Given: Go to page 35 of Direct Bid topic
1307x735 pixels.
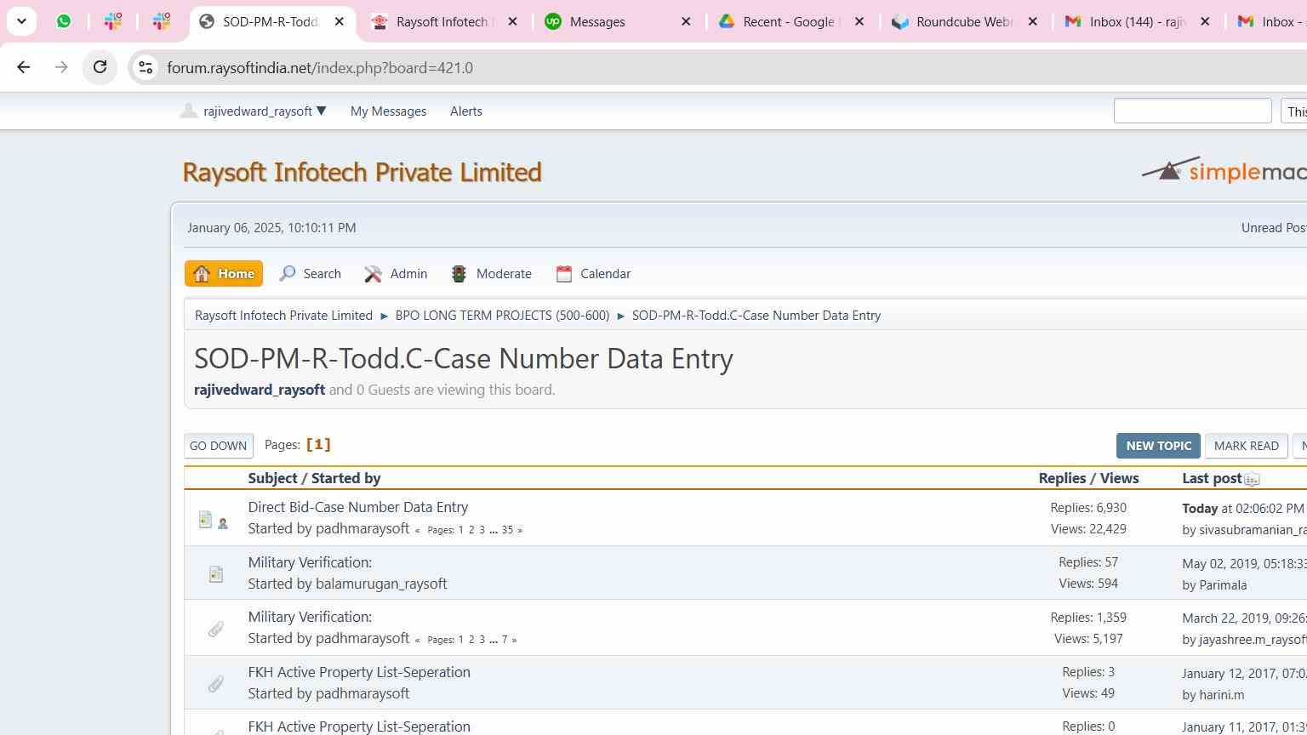Looking at the screenshot, I should point(507,530).
